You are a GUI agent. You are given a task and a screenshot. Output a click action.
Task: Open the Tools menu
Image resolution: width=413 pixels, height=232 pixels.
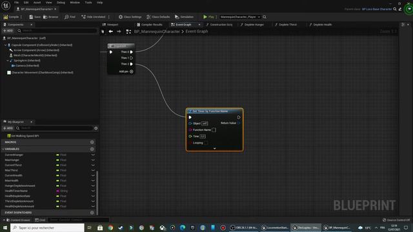[x=88, y=3]
